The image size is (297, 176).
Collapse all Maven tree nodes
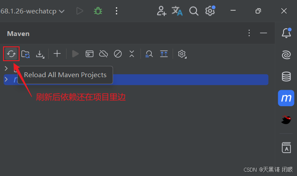pos(132,54)
